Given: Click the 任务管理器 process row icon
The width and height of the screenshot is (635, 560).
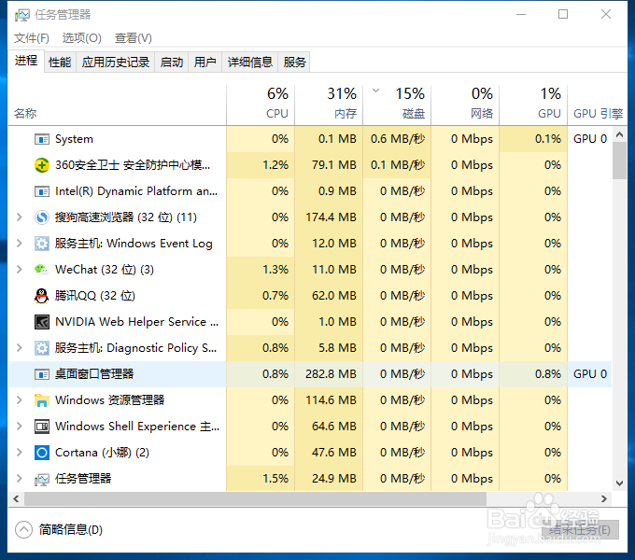Looking at the screenshot, I should (42, 479).
